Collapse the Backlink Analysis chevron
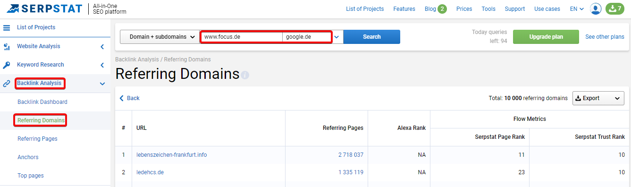The height and width of the screenshot is (187, 631). 102,84
